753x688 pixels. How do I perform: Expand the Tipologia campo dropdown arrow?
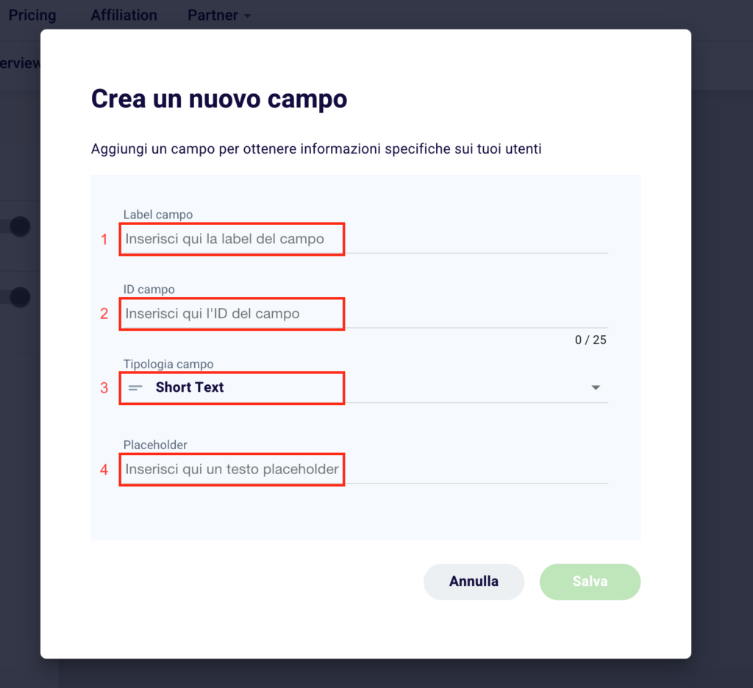point(596,387)
